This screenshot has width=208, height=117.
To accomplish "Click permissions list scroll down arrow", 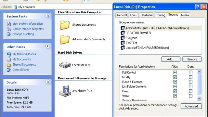I will pyautogui.click(x=199, y=98).
